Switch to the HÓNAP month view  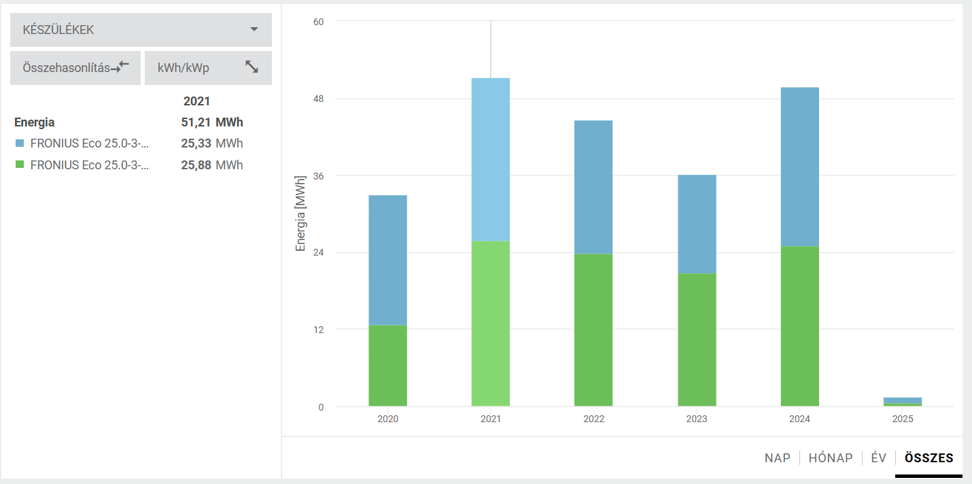[x=830, y=457]
